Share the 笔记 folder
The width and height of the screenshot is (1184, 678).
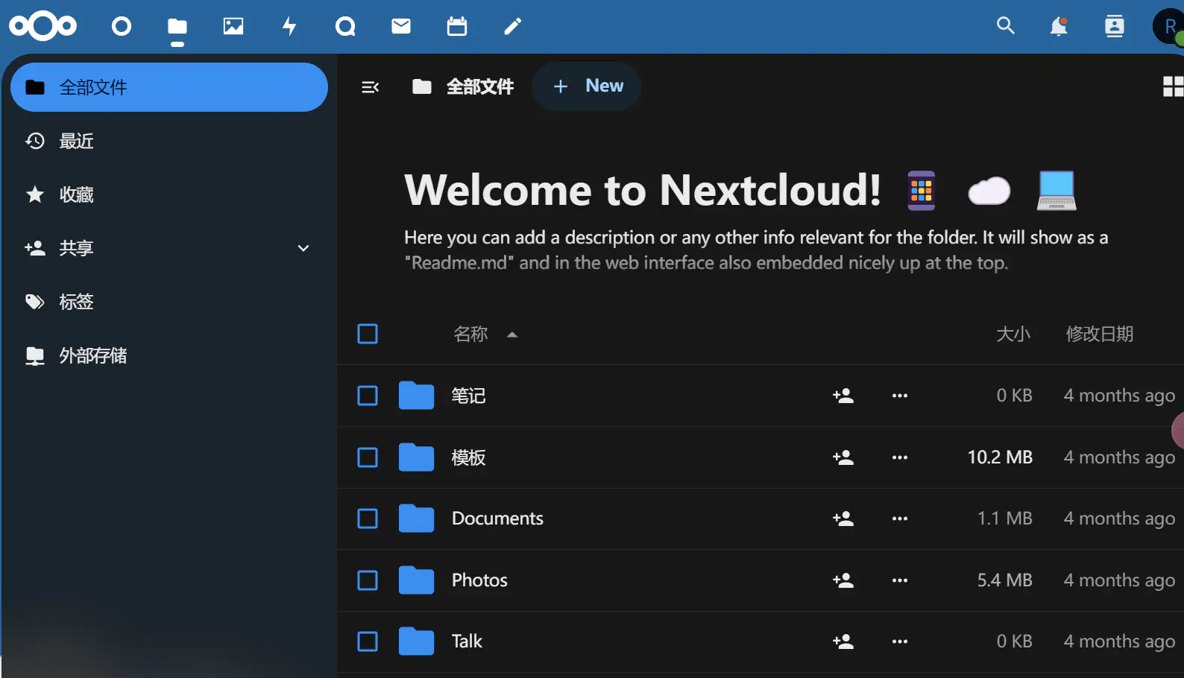click(x=843, y=396)
